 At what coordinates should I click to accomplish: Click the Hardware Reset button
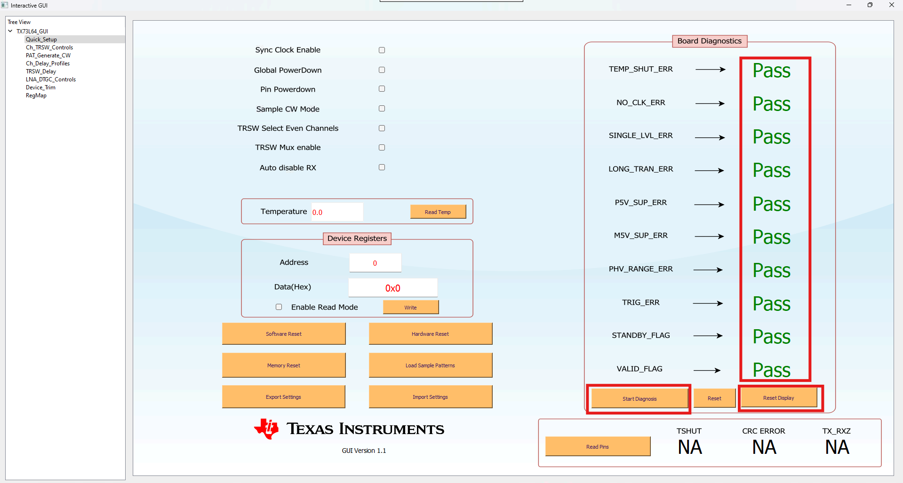(x=430, y=334)
